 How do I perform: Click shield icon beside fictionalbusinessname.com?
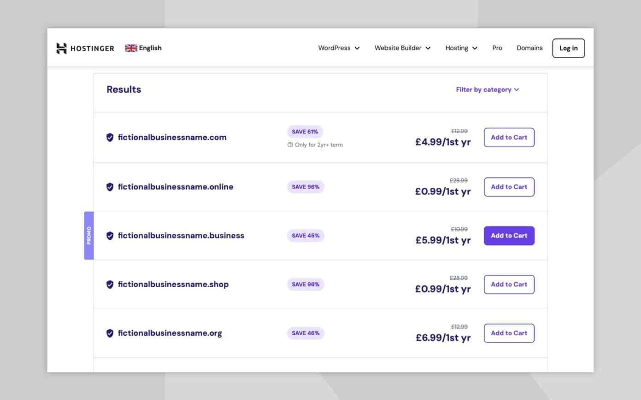[x=110, y=137]
